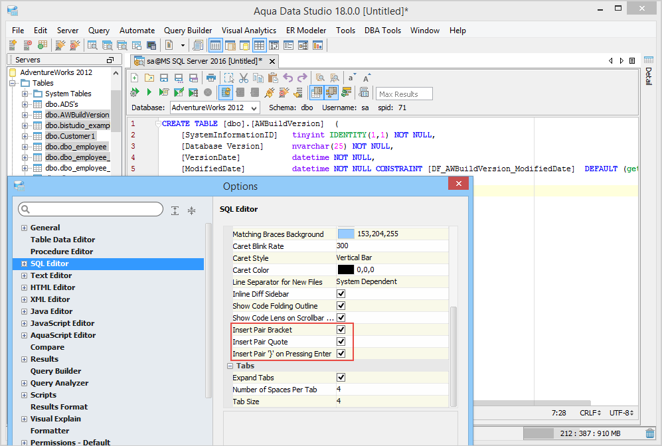Toggle the Insert Pair Quote checkbox
The image size is (662, 446).
pos(341,341)
